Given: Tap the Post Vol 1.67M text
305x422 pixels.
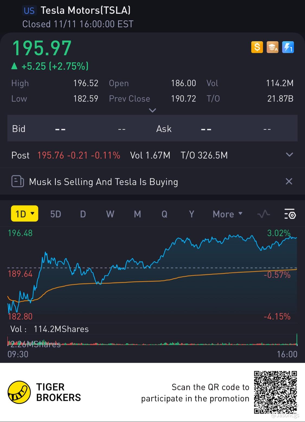Looking at the screenshot, I should point(150,155).
